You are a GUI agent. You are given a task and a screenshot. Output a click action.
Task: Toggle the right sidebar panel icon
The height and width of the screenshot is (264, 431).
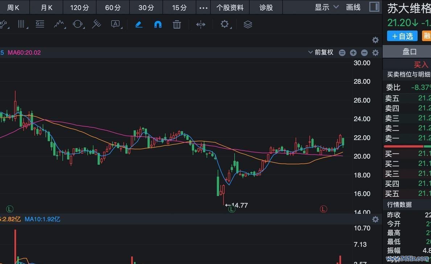pos(374,7)
